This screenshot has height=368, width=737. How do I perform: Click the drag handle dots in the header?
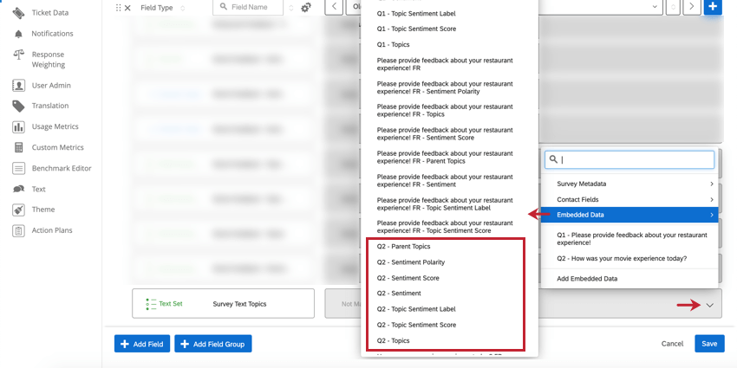[x=119, y=8]
